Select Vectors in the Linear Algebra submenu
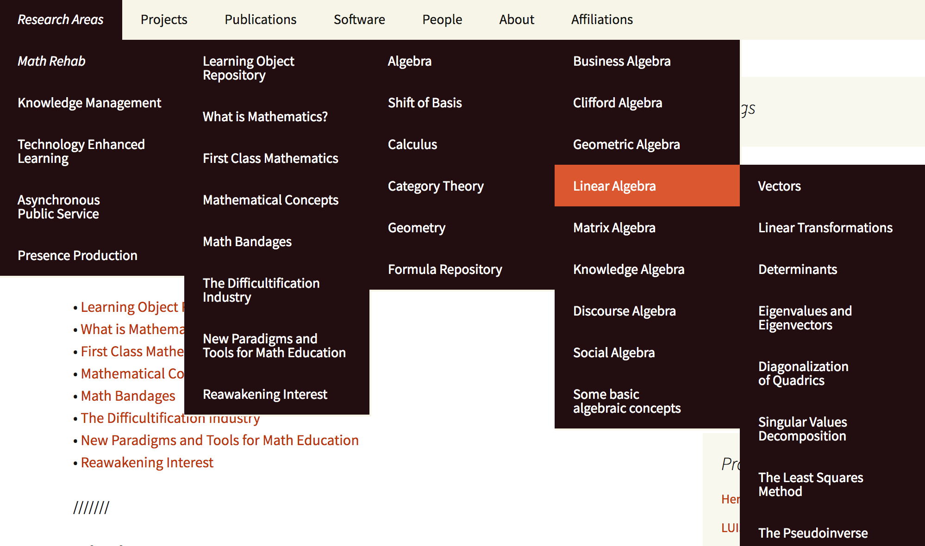925x546 pixels. point(779,186)
